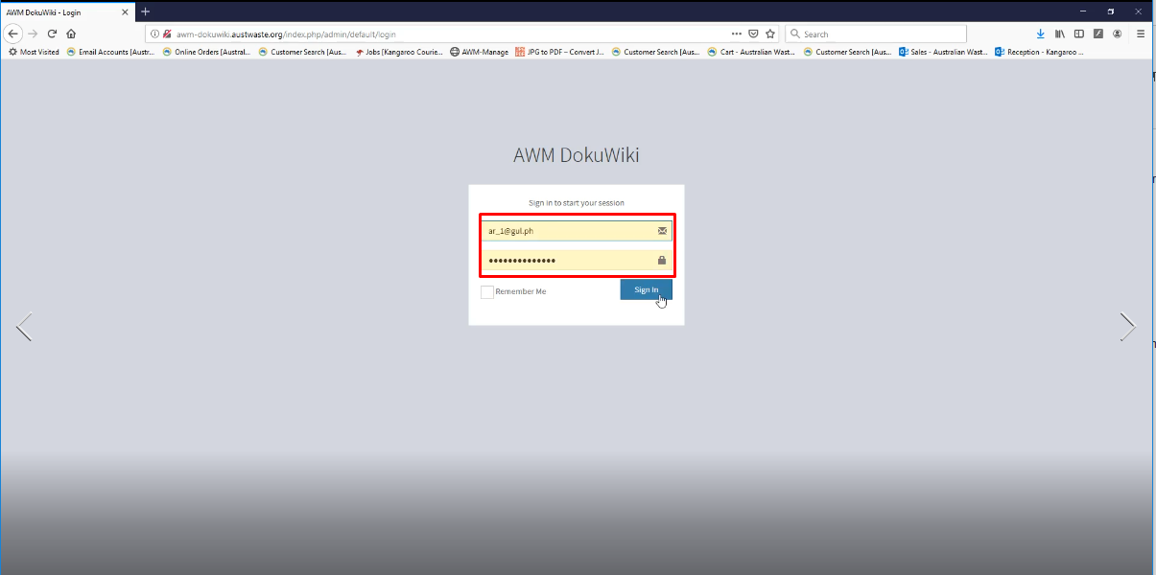Image resolution: width=1156 pixels, height=575 pixels.
Task: Open the JPG to PDF bookmark
Action: click(x=560, y=52)
